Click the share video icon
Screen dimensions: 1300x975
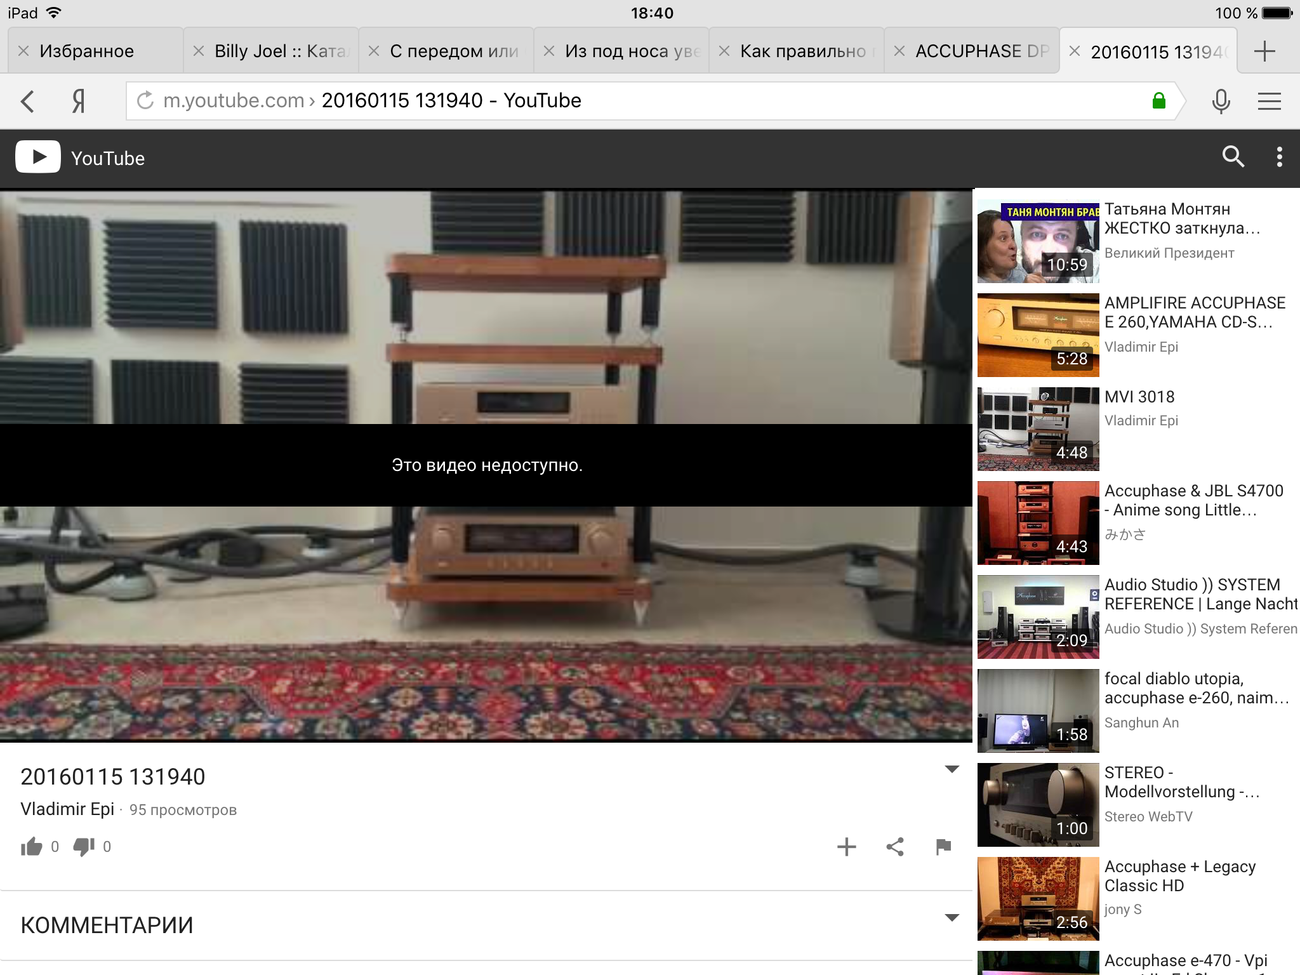point(895,847)
